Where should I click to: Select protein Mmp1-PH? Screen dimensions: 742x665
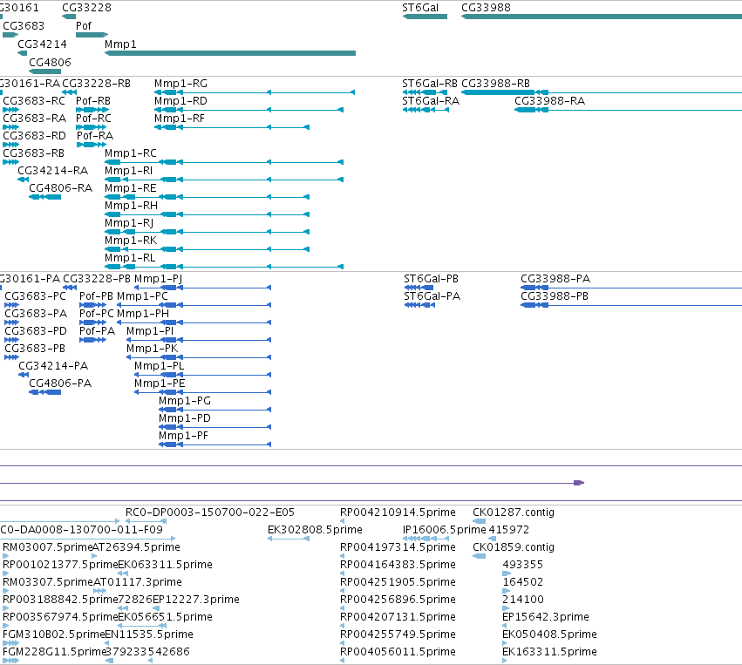(142, 314)
